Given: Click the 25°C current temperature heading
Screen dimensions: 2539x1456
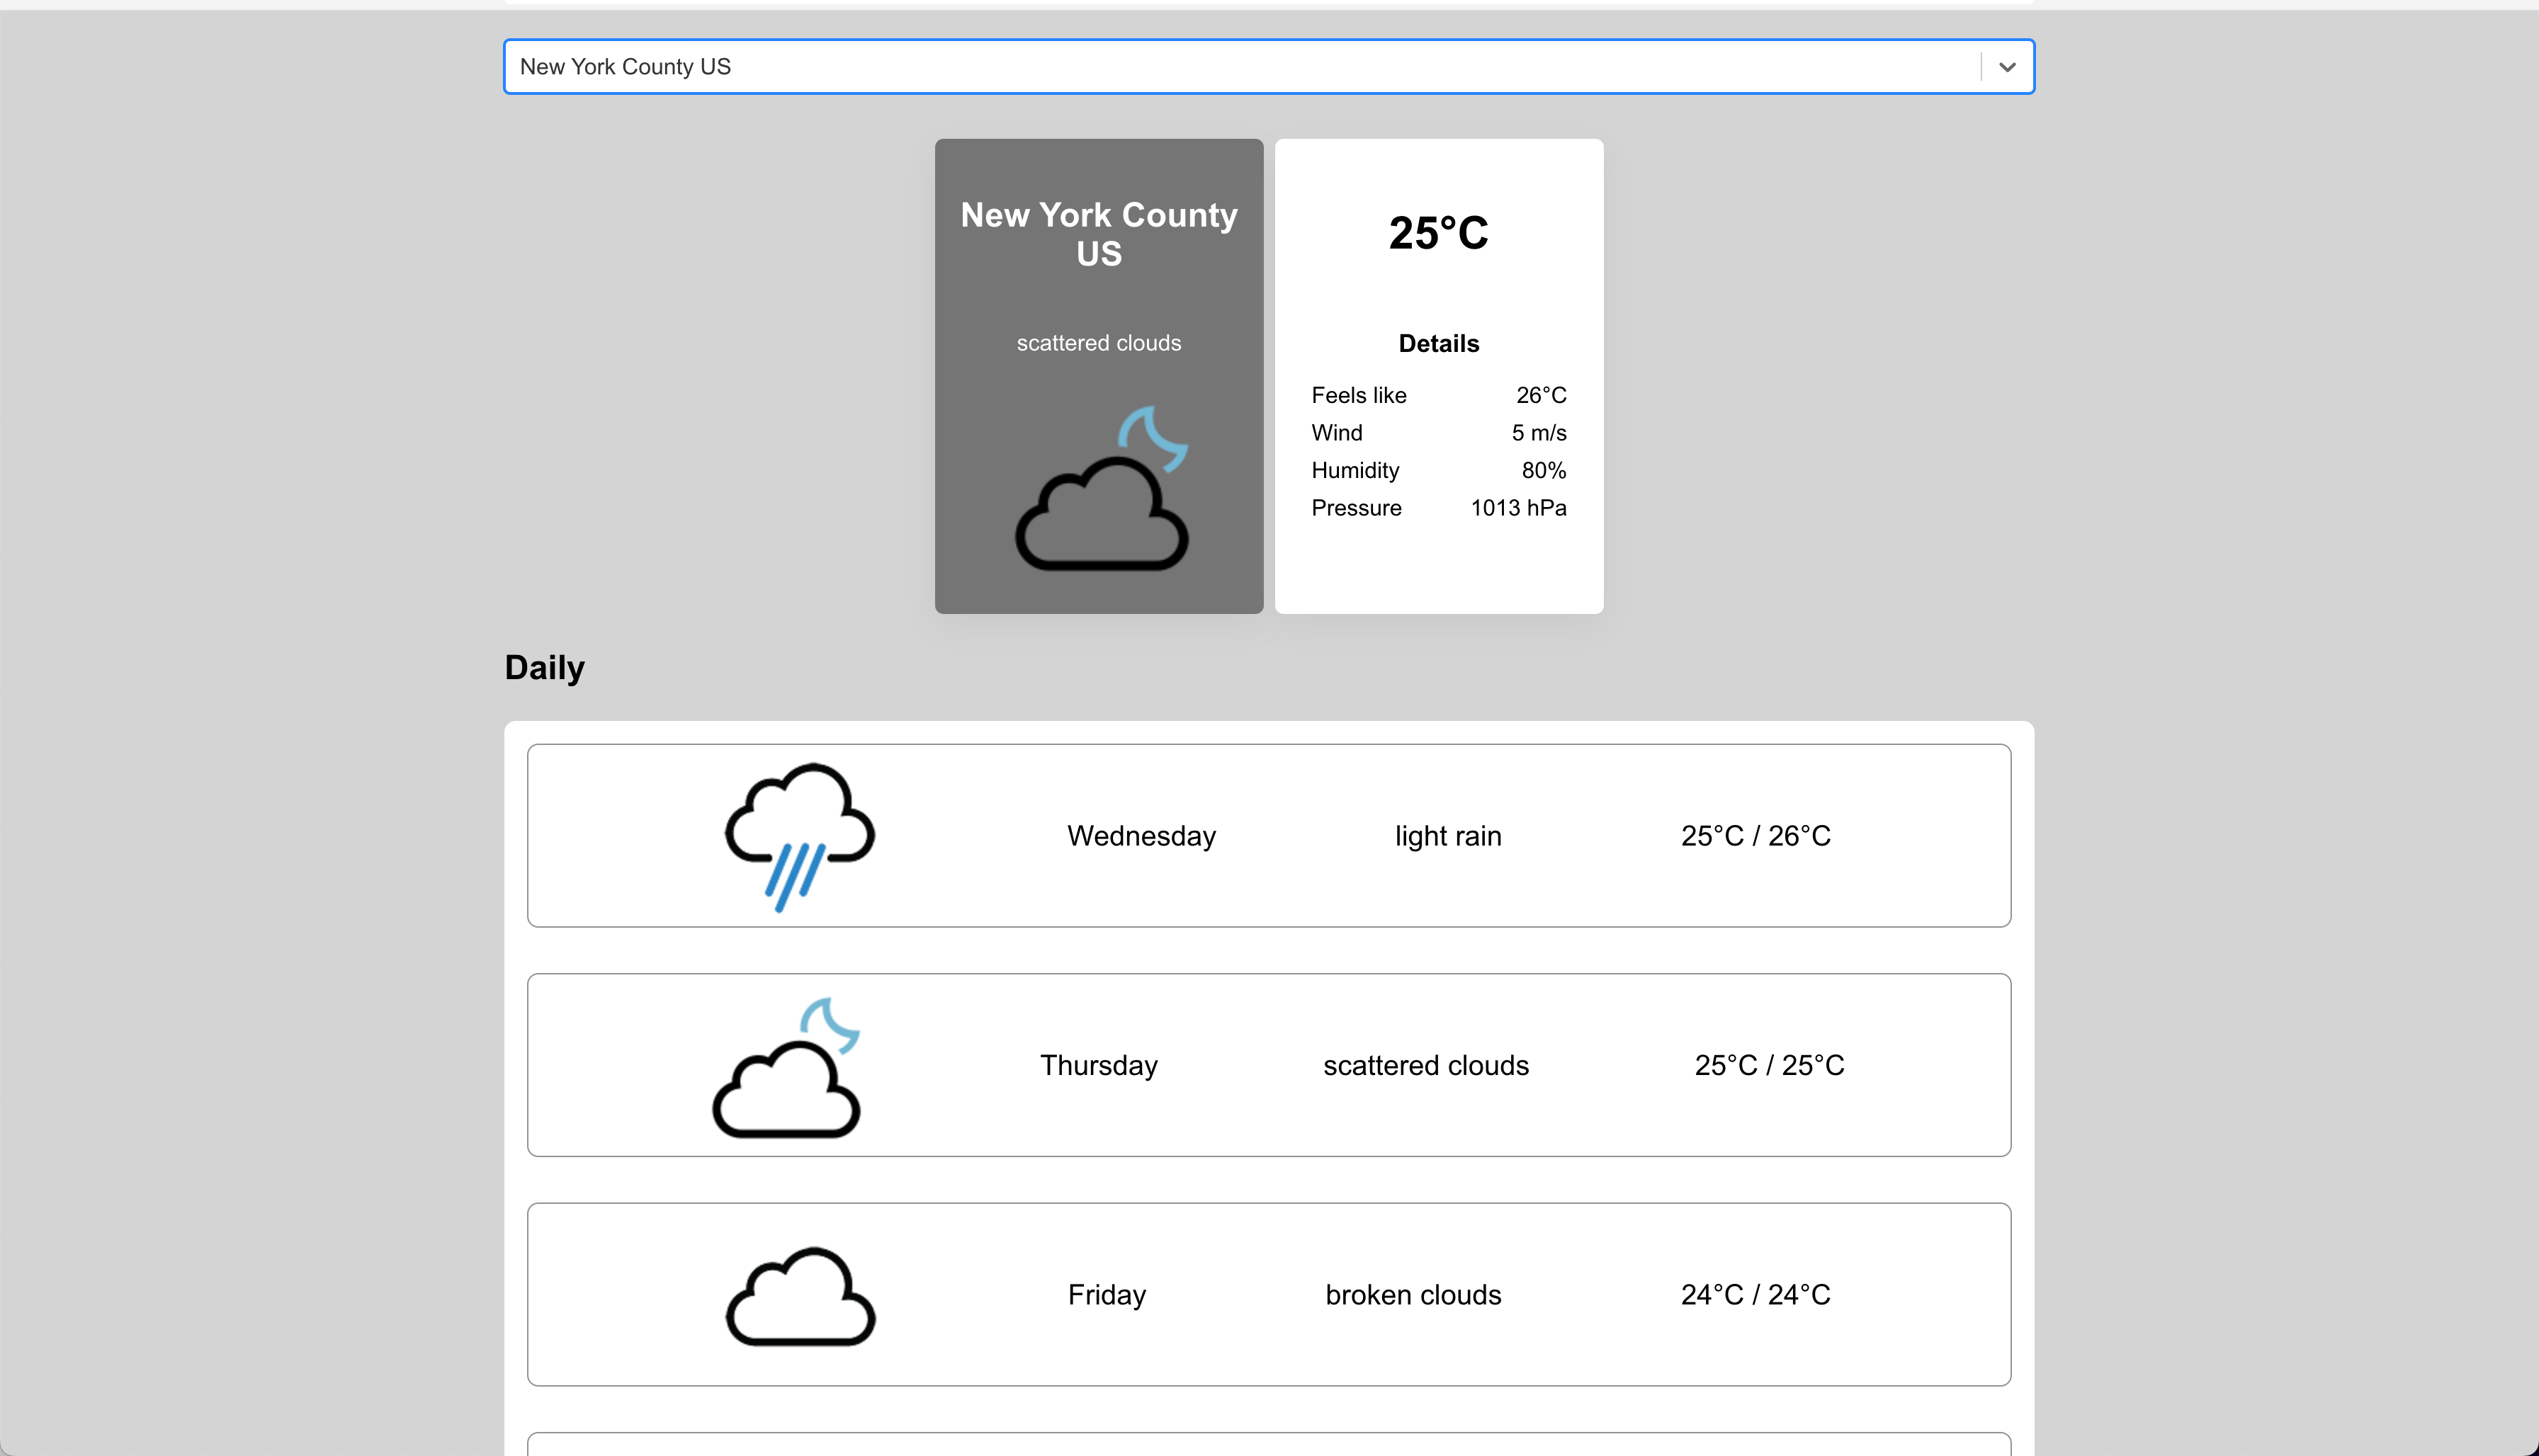Looking at the screenshot, I should point(1437,233).
